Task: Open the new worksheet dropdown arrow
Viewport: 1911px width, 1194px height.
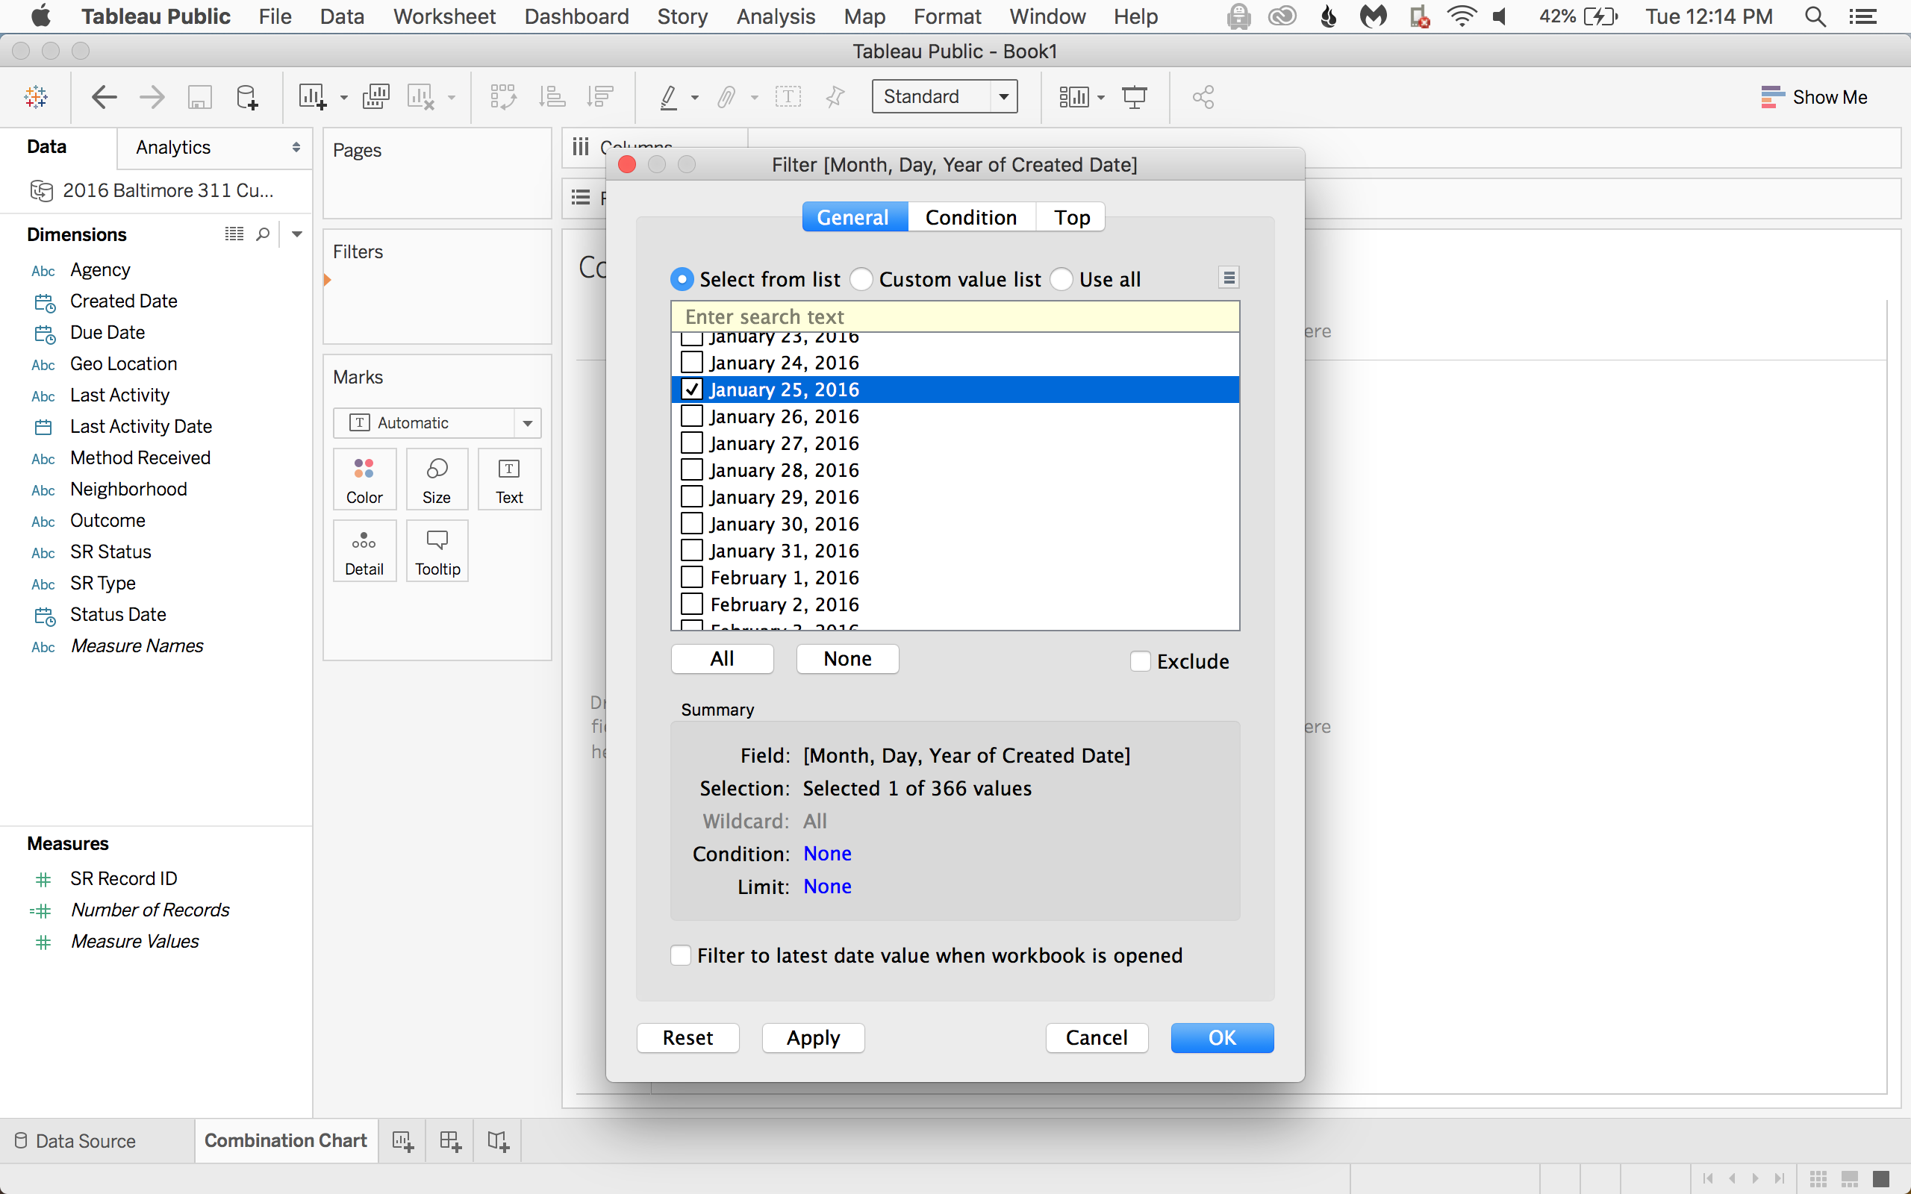Action: point(343,98)
